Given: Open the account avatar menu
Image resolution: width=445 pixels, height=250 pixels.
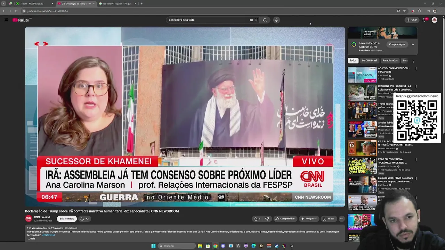Looking at the screenshot, I should click(x=434, y=20).
